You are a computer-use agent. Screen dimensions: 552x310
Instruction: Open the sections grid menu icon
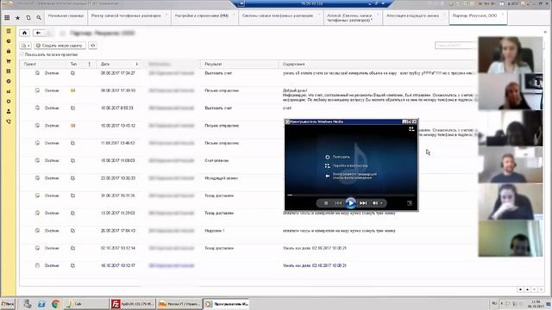[7, 17]
